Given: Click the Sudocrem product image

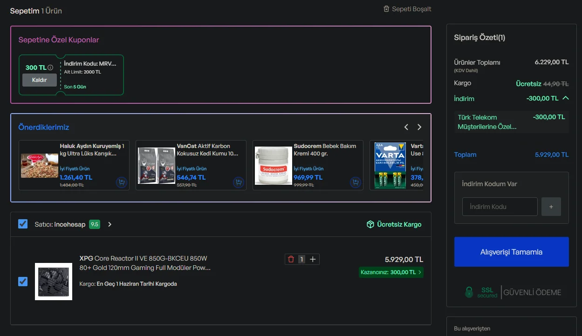Looking at the screenshot, I should pos(274,166).
